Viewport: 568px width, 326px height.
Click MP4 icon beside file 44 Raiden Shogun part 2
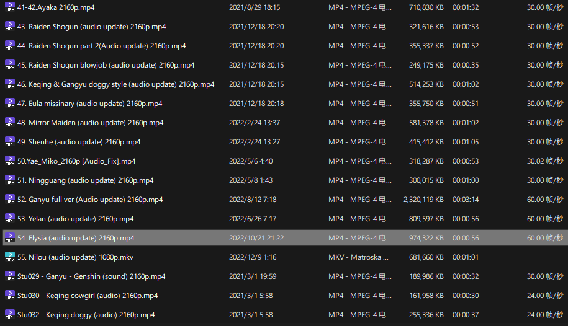click(x=10, y=46)
